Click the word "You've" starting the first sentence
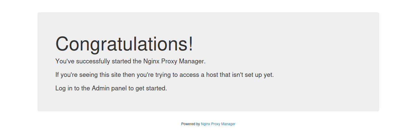 pos(64,61)
